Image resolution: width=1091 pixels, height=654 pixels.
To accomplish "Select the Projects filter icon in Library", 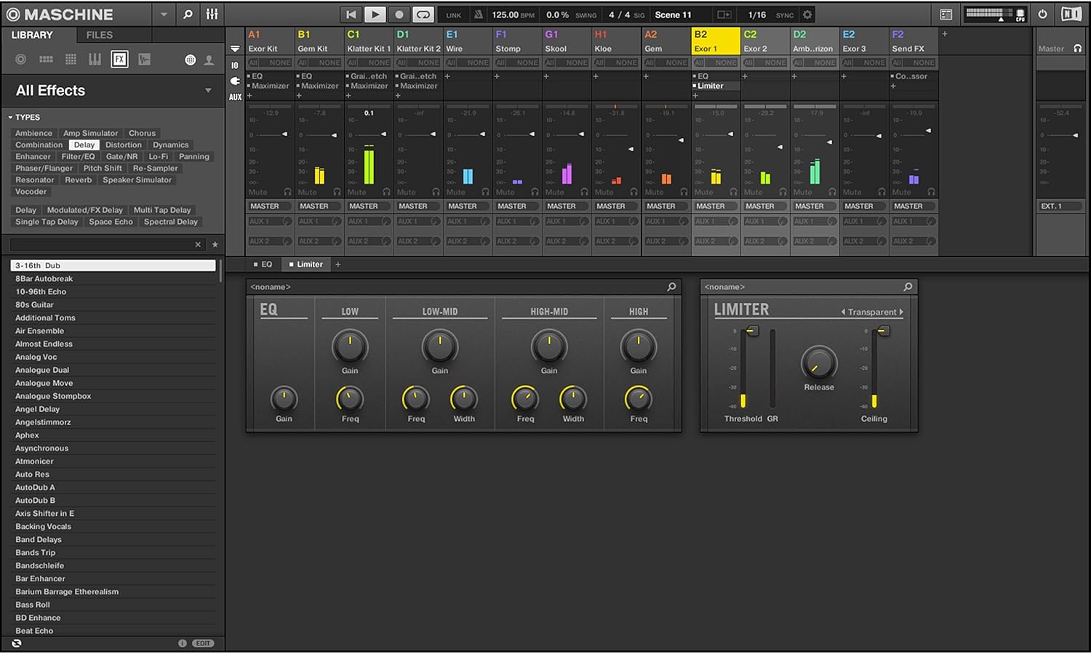I will click(20, 59).
